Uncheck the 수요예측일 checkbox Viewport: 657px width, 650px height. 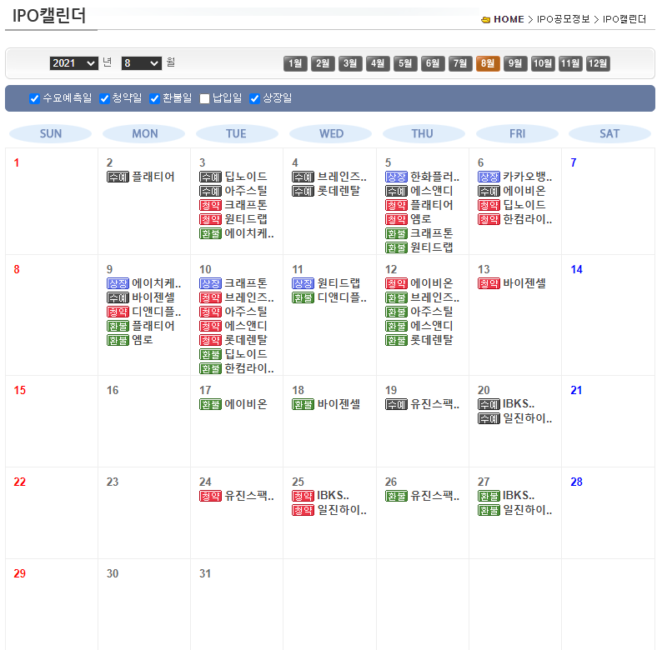(x=35, y=99)
